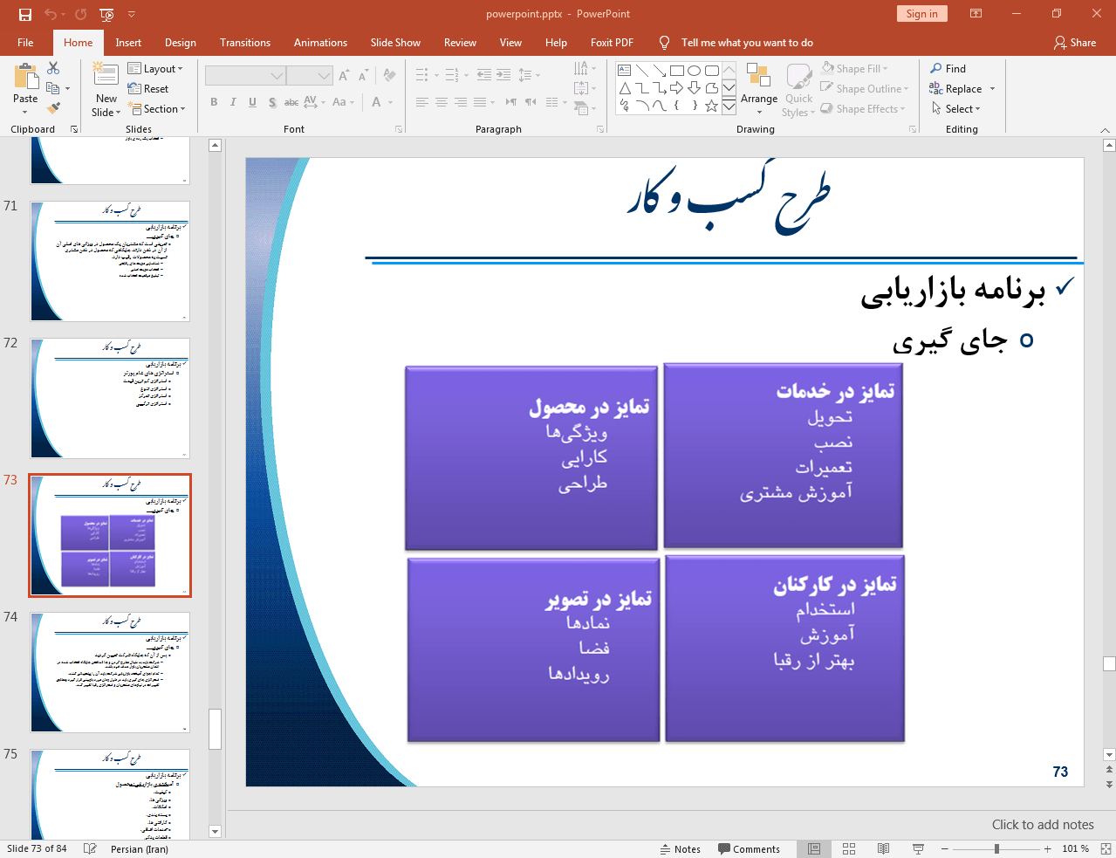
Task: Expand the shapes gallery More arrow
Action: (x=729, y=106)
